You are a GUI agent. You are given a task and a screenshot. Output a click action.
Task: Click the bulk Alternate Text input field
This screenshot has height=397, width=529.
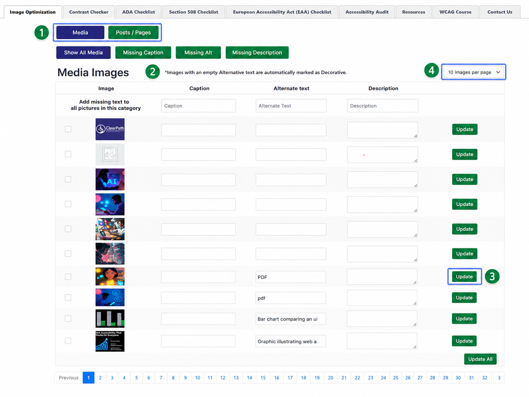click(291, 106)
